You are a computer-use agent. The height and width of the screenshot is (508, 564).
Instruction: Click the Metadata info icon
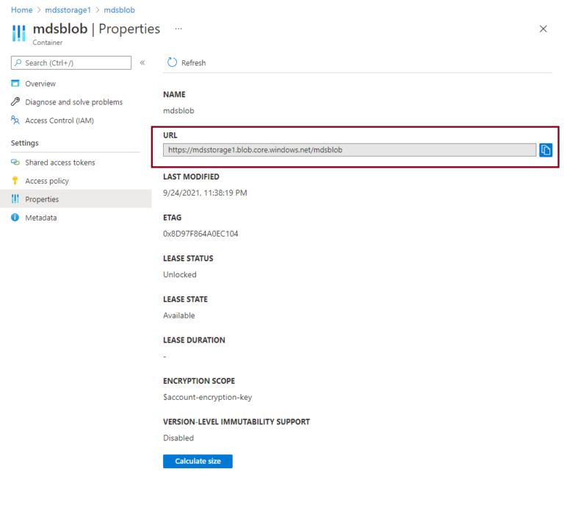15,218
